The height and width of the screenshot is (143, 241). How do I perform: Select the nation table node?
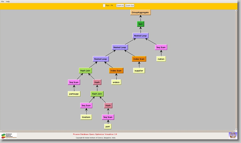[x=161, y=59]
